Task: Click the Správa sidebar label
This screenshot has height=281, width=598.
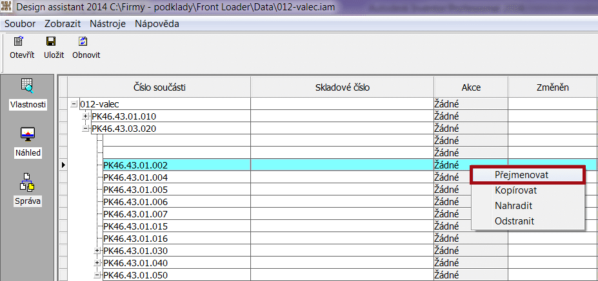Action: (x=28, y=201)
